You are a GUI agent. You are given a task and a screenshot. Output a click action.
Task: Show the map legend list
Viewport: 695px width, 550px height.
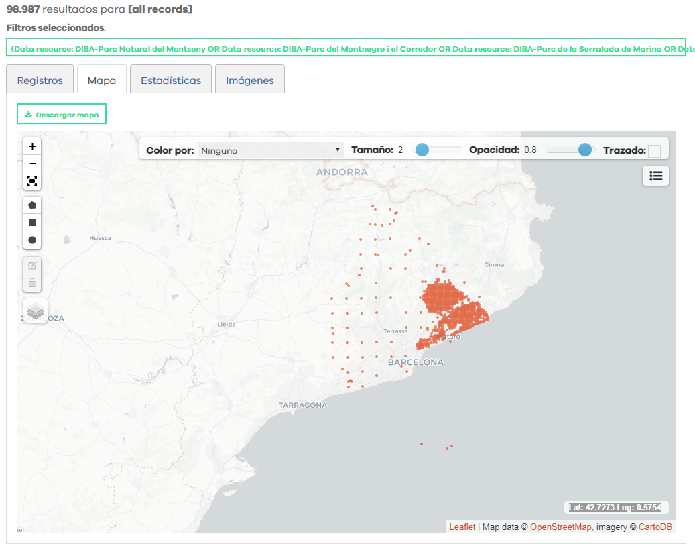(655, 176)
